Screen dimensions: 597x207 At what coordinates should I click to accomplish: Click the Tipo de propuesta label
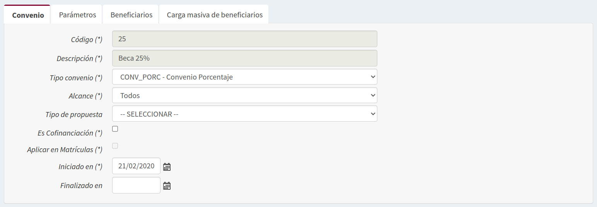click(74, 115)
